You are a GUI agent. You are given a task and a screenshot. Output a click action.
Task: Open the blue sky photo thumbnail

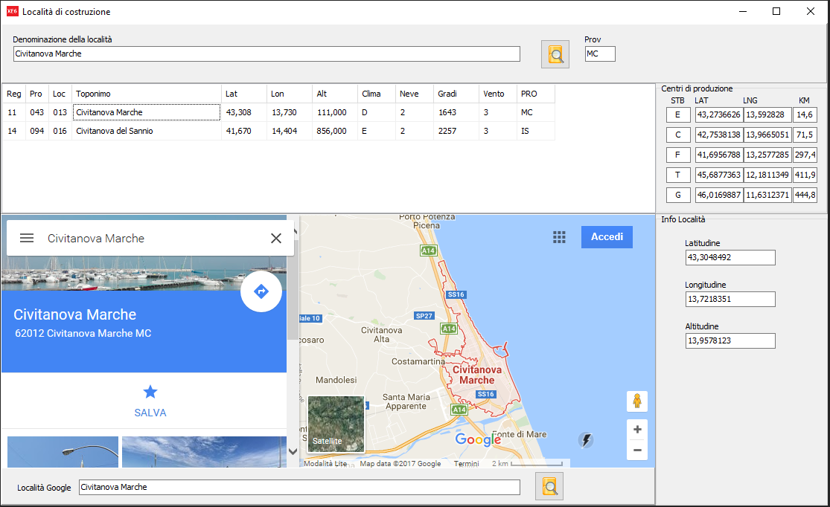point(204,452)
